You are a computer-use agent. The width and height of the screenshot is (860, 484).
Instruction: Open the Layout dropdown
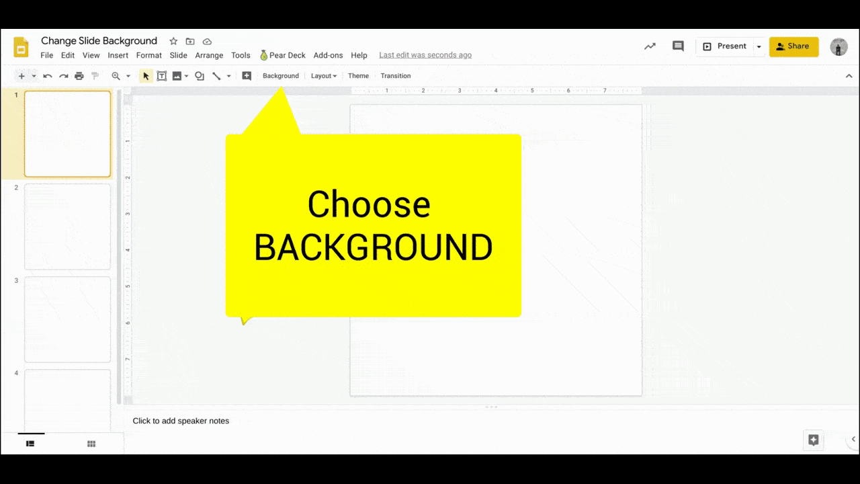click(323, 75)
